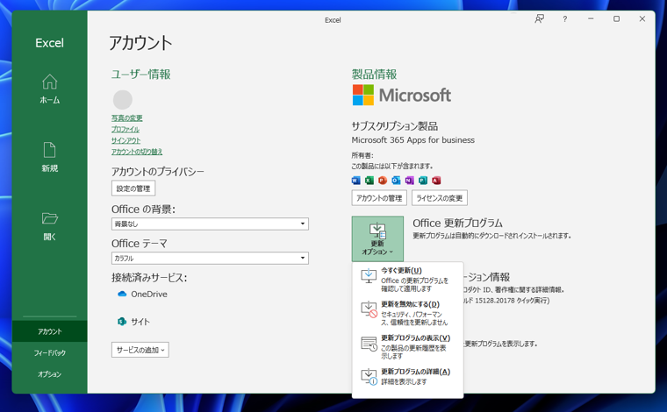Image resolution: width=667 pixels, height=412 pixels.
Task: Click アカウントの切り替え link
Action: [x=137, y=152]
